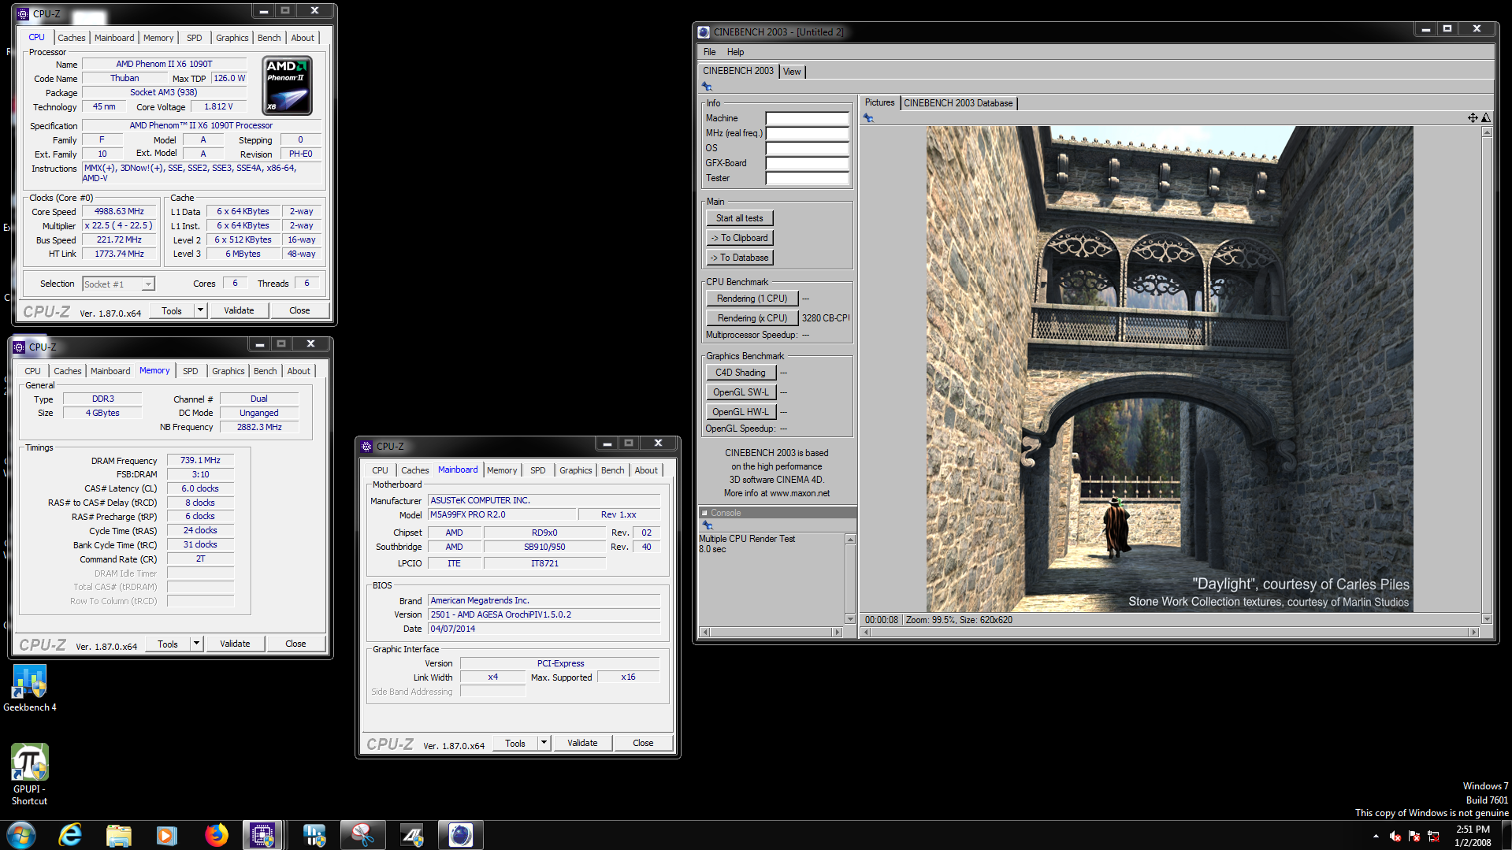
Task: Open Windows Explorer folder on the taskbar
Action: (x=118, y=835)
